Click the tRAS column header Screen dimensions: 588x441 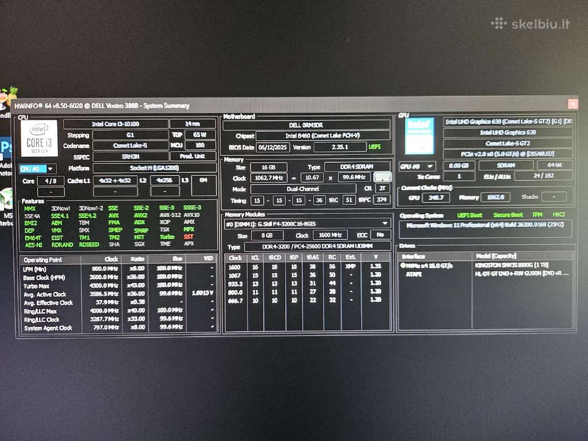tap(312, 258)
